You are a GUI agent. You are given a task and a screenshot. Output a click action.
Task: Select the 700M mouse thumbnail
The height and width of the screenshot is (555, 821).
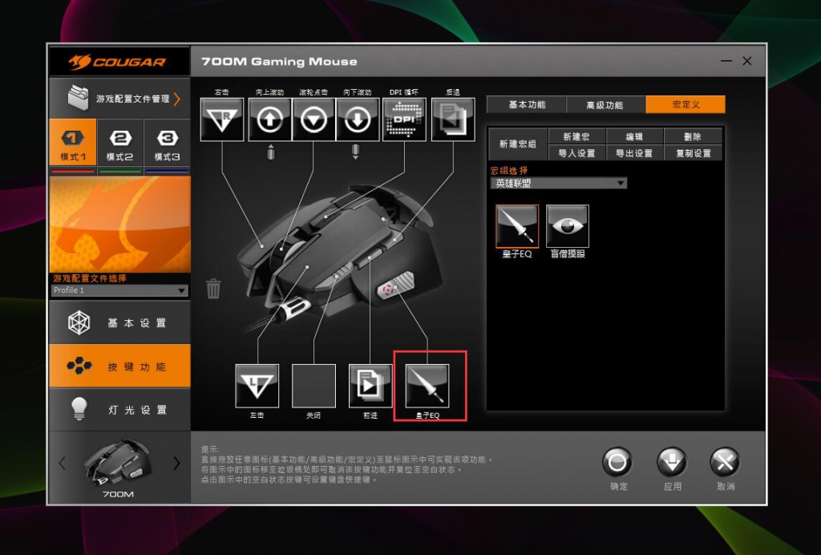coord(119,464)
